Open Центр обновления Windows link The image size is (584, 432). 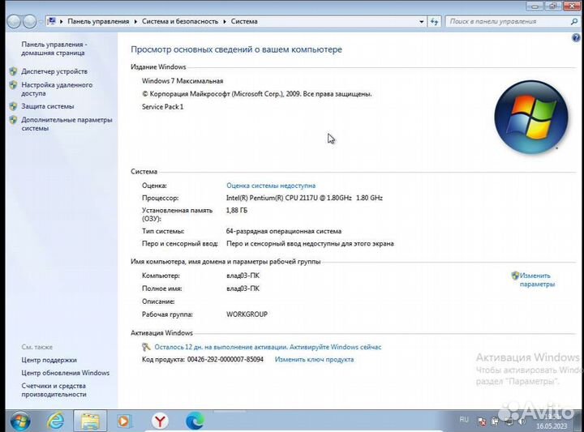point(65,373)
